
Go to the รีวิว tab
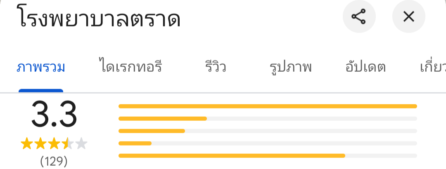click(x=216, y=67)
